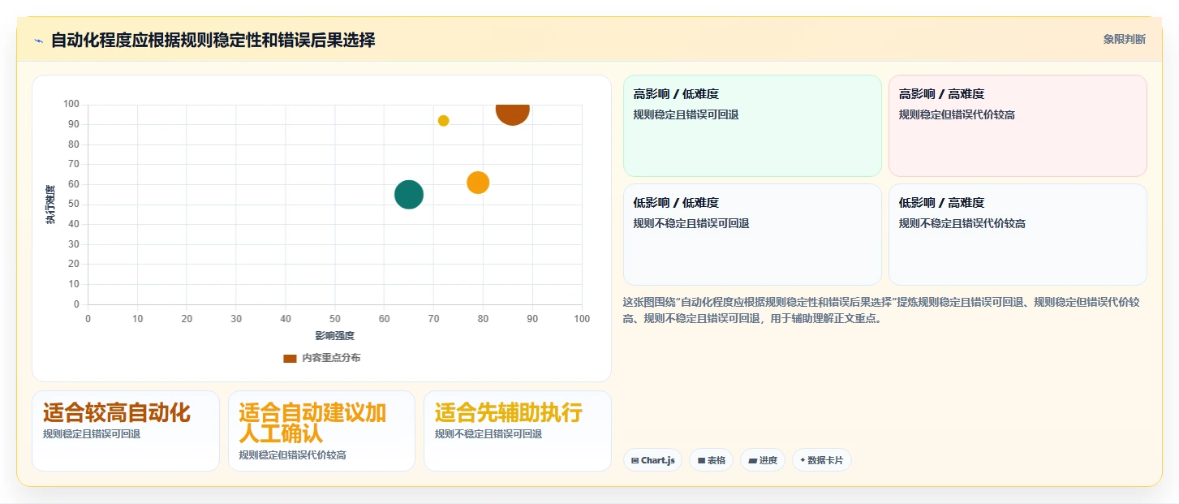Click the 数据卡片 tag chip

821,460
